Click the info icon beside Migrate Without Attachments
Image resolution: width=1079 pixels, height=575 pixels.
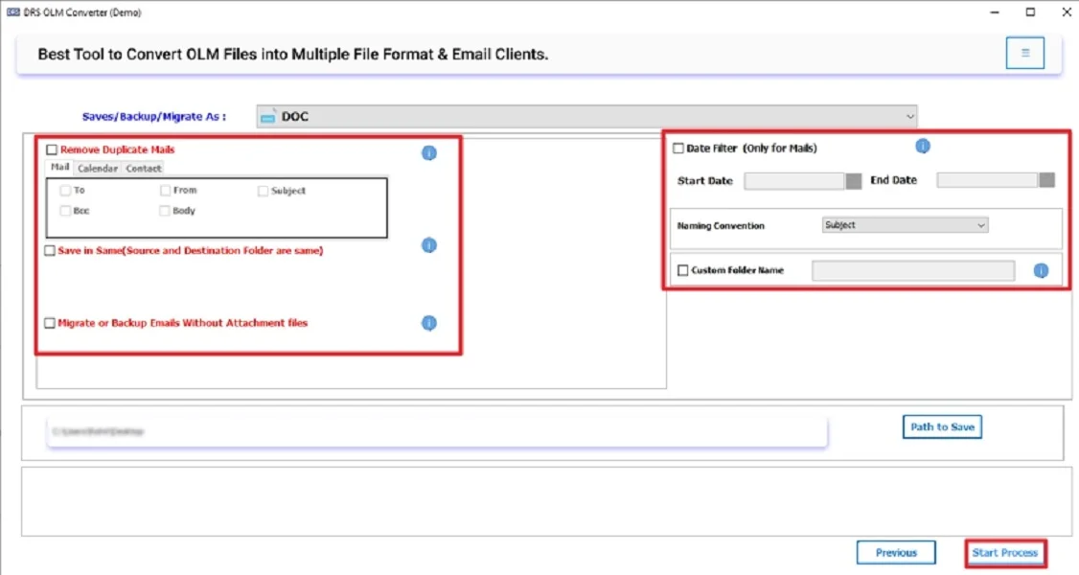[428, 323]
